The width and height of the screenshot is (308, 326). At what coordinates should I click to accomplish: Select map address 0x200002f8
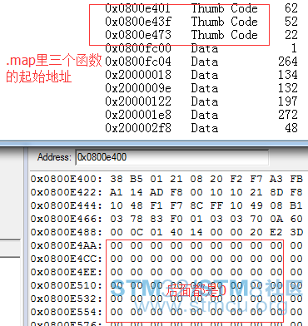138,128
